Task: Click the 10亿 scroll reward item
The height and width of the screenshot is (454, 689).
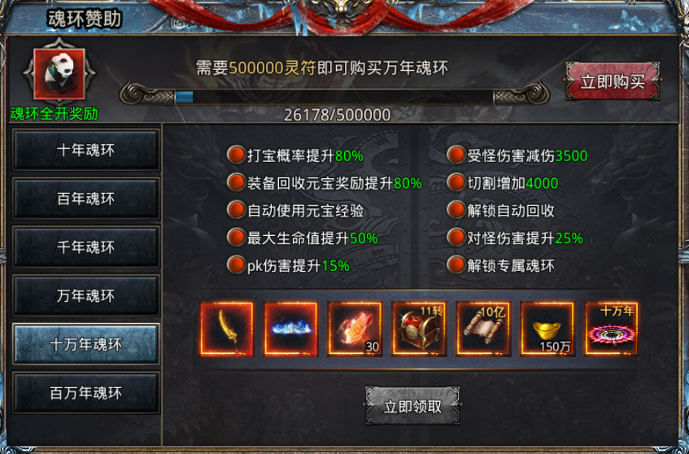Action: click(483, 329)
